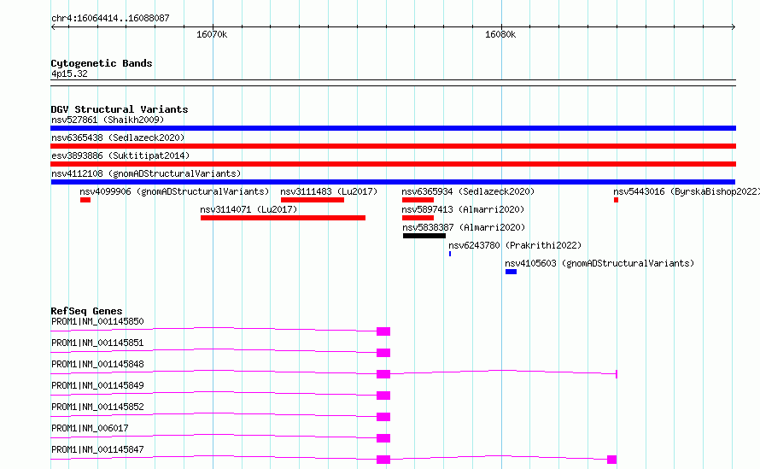Open nsv4112108 (gnomADStructuralVariants) label
Screen dimensions: 760x469
click(146, 173)
